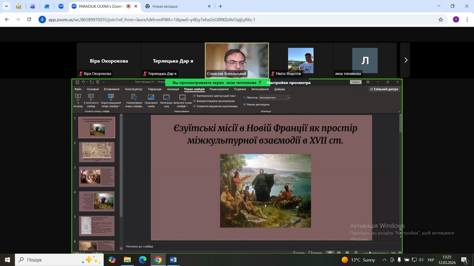Open the Monitor selection dropdown
The width and height of the screenshot is (474, 266).
(288, 98)
